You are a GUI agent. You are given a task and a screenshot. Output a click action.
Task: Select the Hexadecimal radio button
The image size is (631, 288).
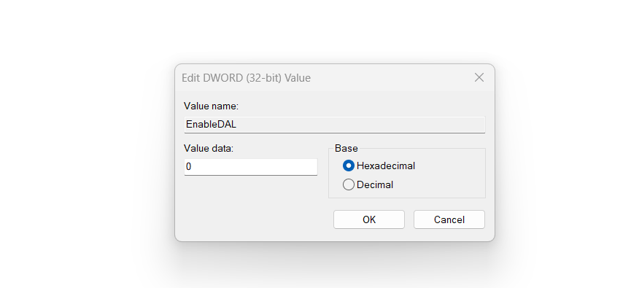point(349,166)
